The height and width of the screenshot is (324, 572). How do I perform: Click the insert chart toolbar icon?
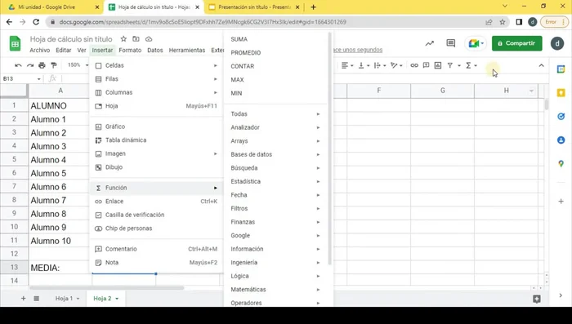coord(438,65)
